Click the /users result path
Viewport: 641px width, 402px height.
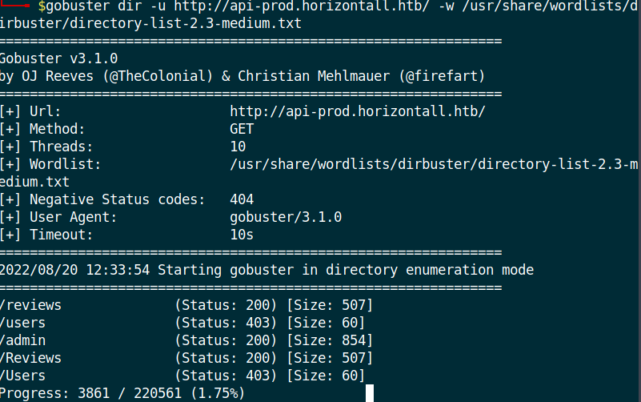click(x=23, y=323)
